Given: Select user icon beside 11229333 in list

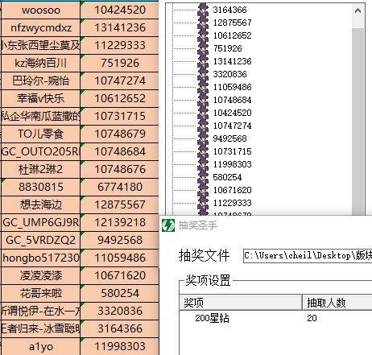Looking at the screenshot, I should pyautogui.click(x=203, y=203).
